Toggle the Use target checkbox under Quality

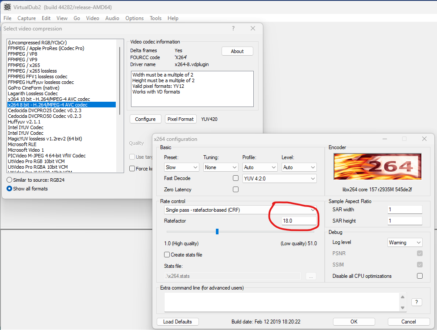[x=132, y=157]
